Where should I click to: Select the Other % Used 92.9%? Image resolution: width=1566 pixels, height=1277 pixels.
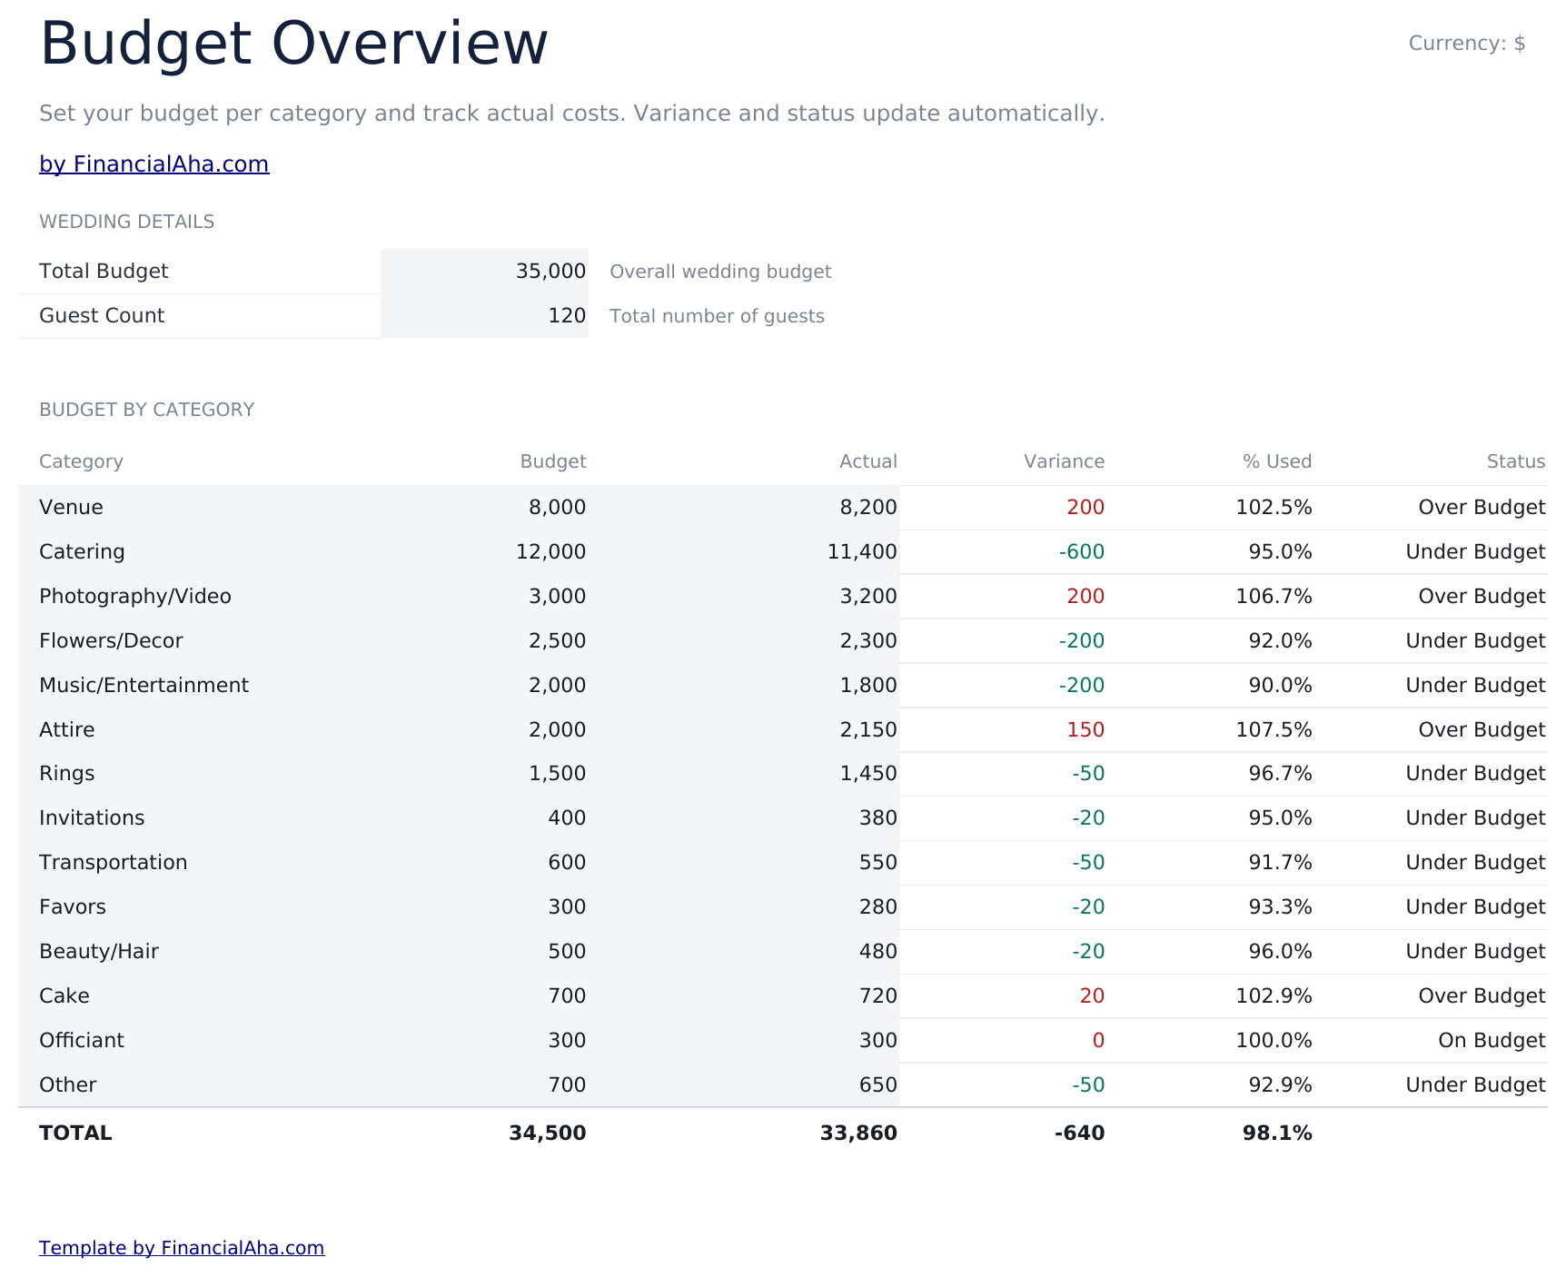[1280, 1085]
